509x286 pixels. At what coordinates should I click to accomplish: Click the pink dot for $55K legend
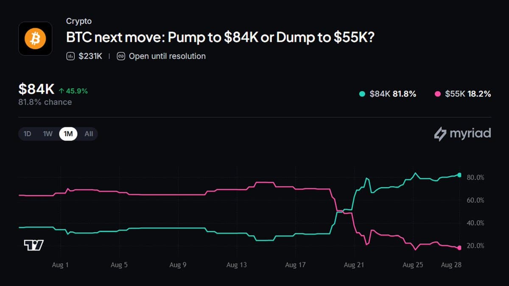pyautogui.click(x=438, y=94)
